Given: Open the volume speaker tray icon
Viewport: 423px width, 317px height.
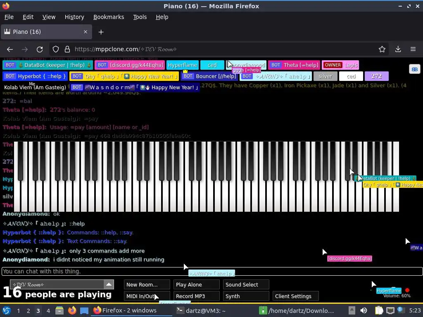Looking at the screenshot, I should click(364, 310).
